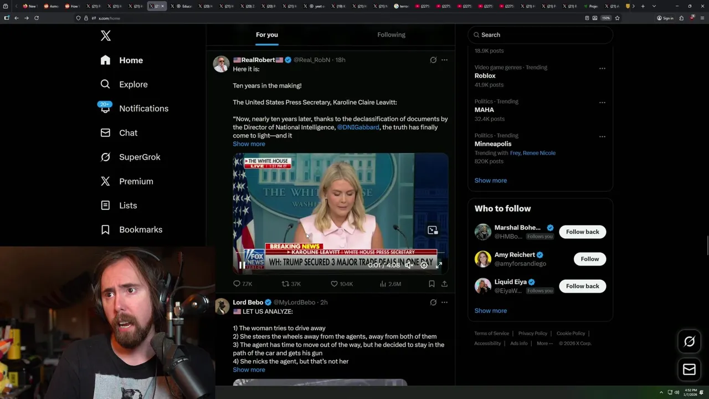Open Bookmarks in the sidebar

(132, 229)
